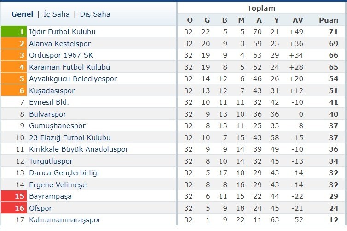Open Eynesil Bld. team page
The image size is (347, 231).
[x=49, y=102]
